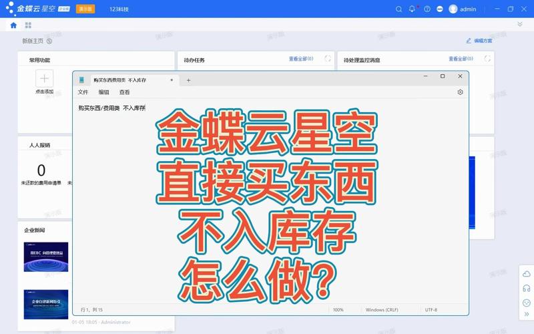The height and width of the screenshot is (334, 534).
Task: Click the 行1, 列15 status bar entry
Action: (x=91, y=310)
